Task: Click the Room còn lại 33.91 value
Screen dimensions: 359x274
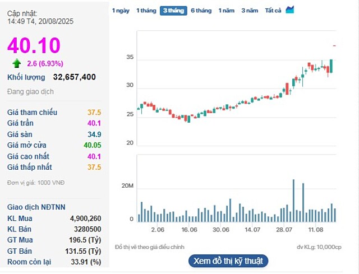Action: [x=88, y=262]
